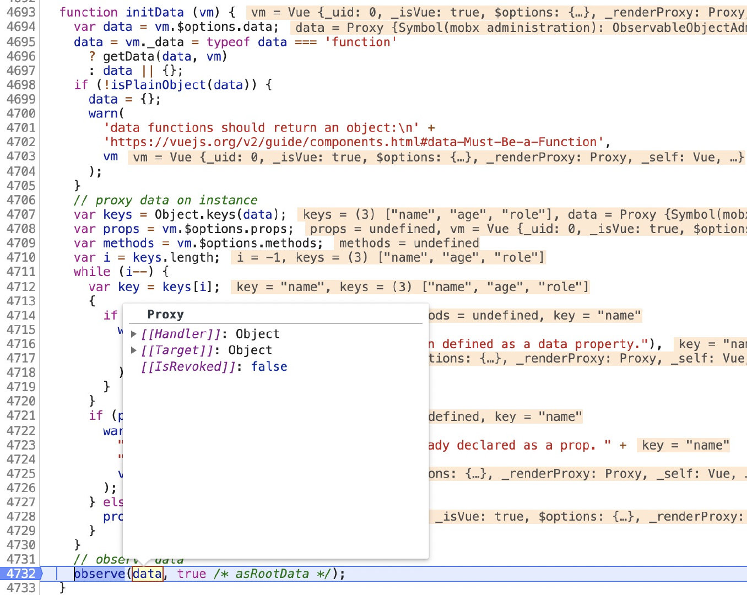This screenshot has width=747, height=595.
Task: Expand the [[Handler]] property in the Proxy tooltip
Action: coord(134,334)
